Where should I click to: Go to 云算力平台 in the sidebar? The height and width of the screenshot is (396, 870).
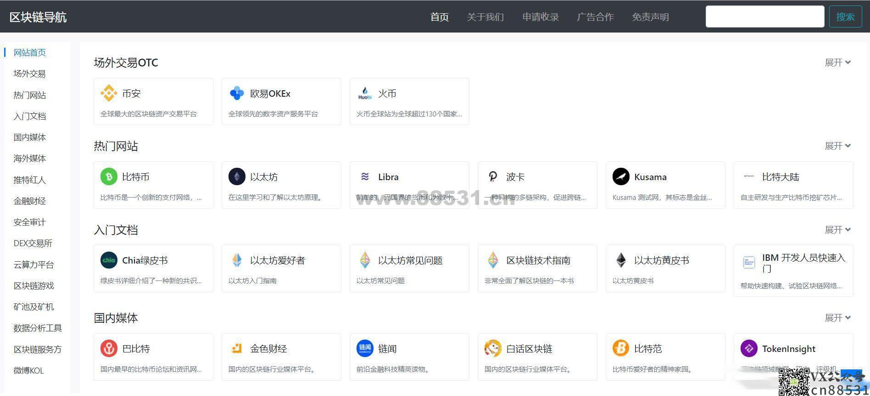pyautogui.click(x=34, y=265)
